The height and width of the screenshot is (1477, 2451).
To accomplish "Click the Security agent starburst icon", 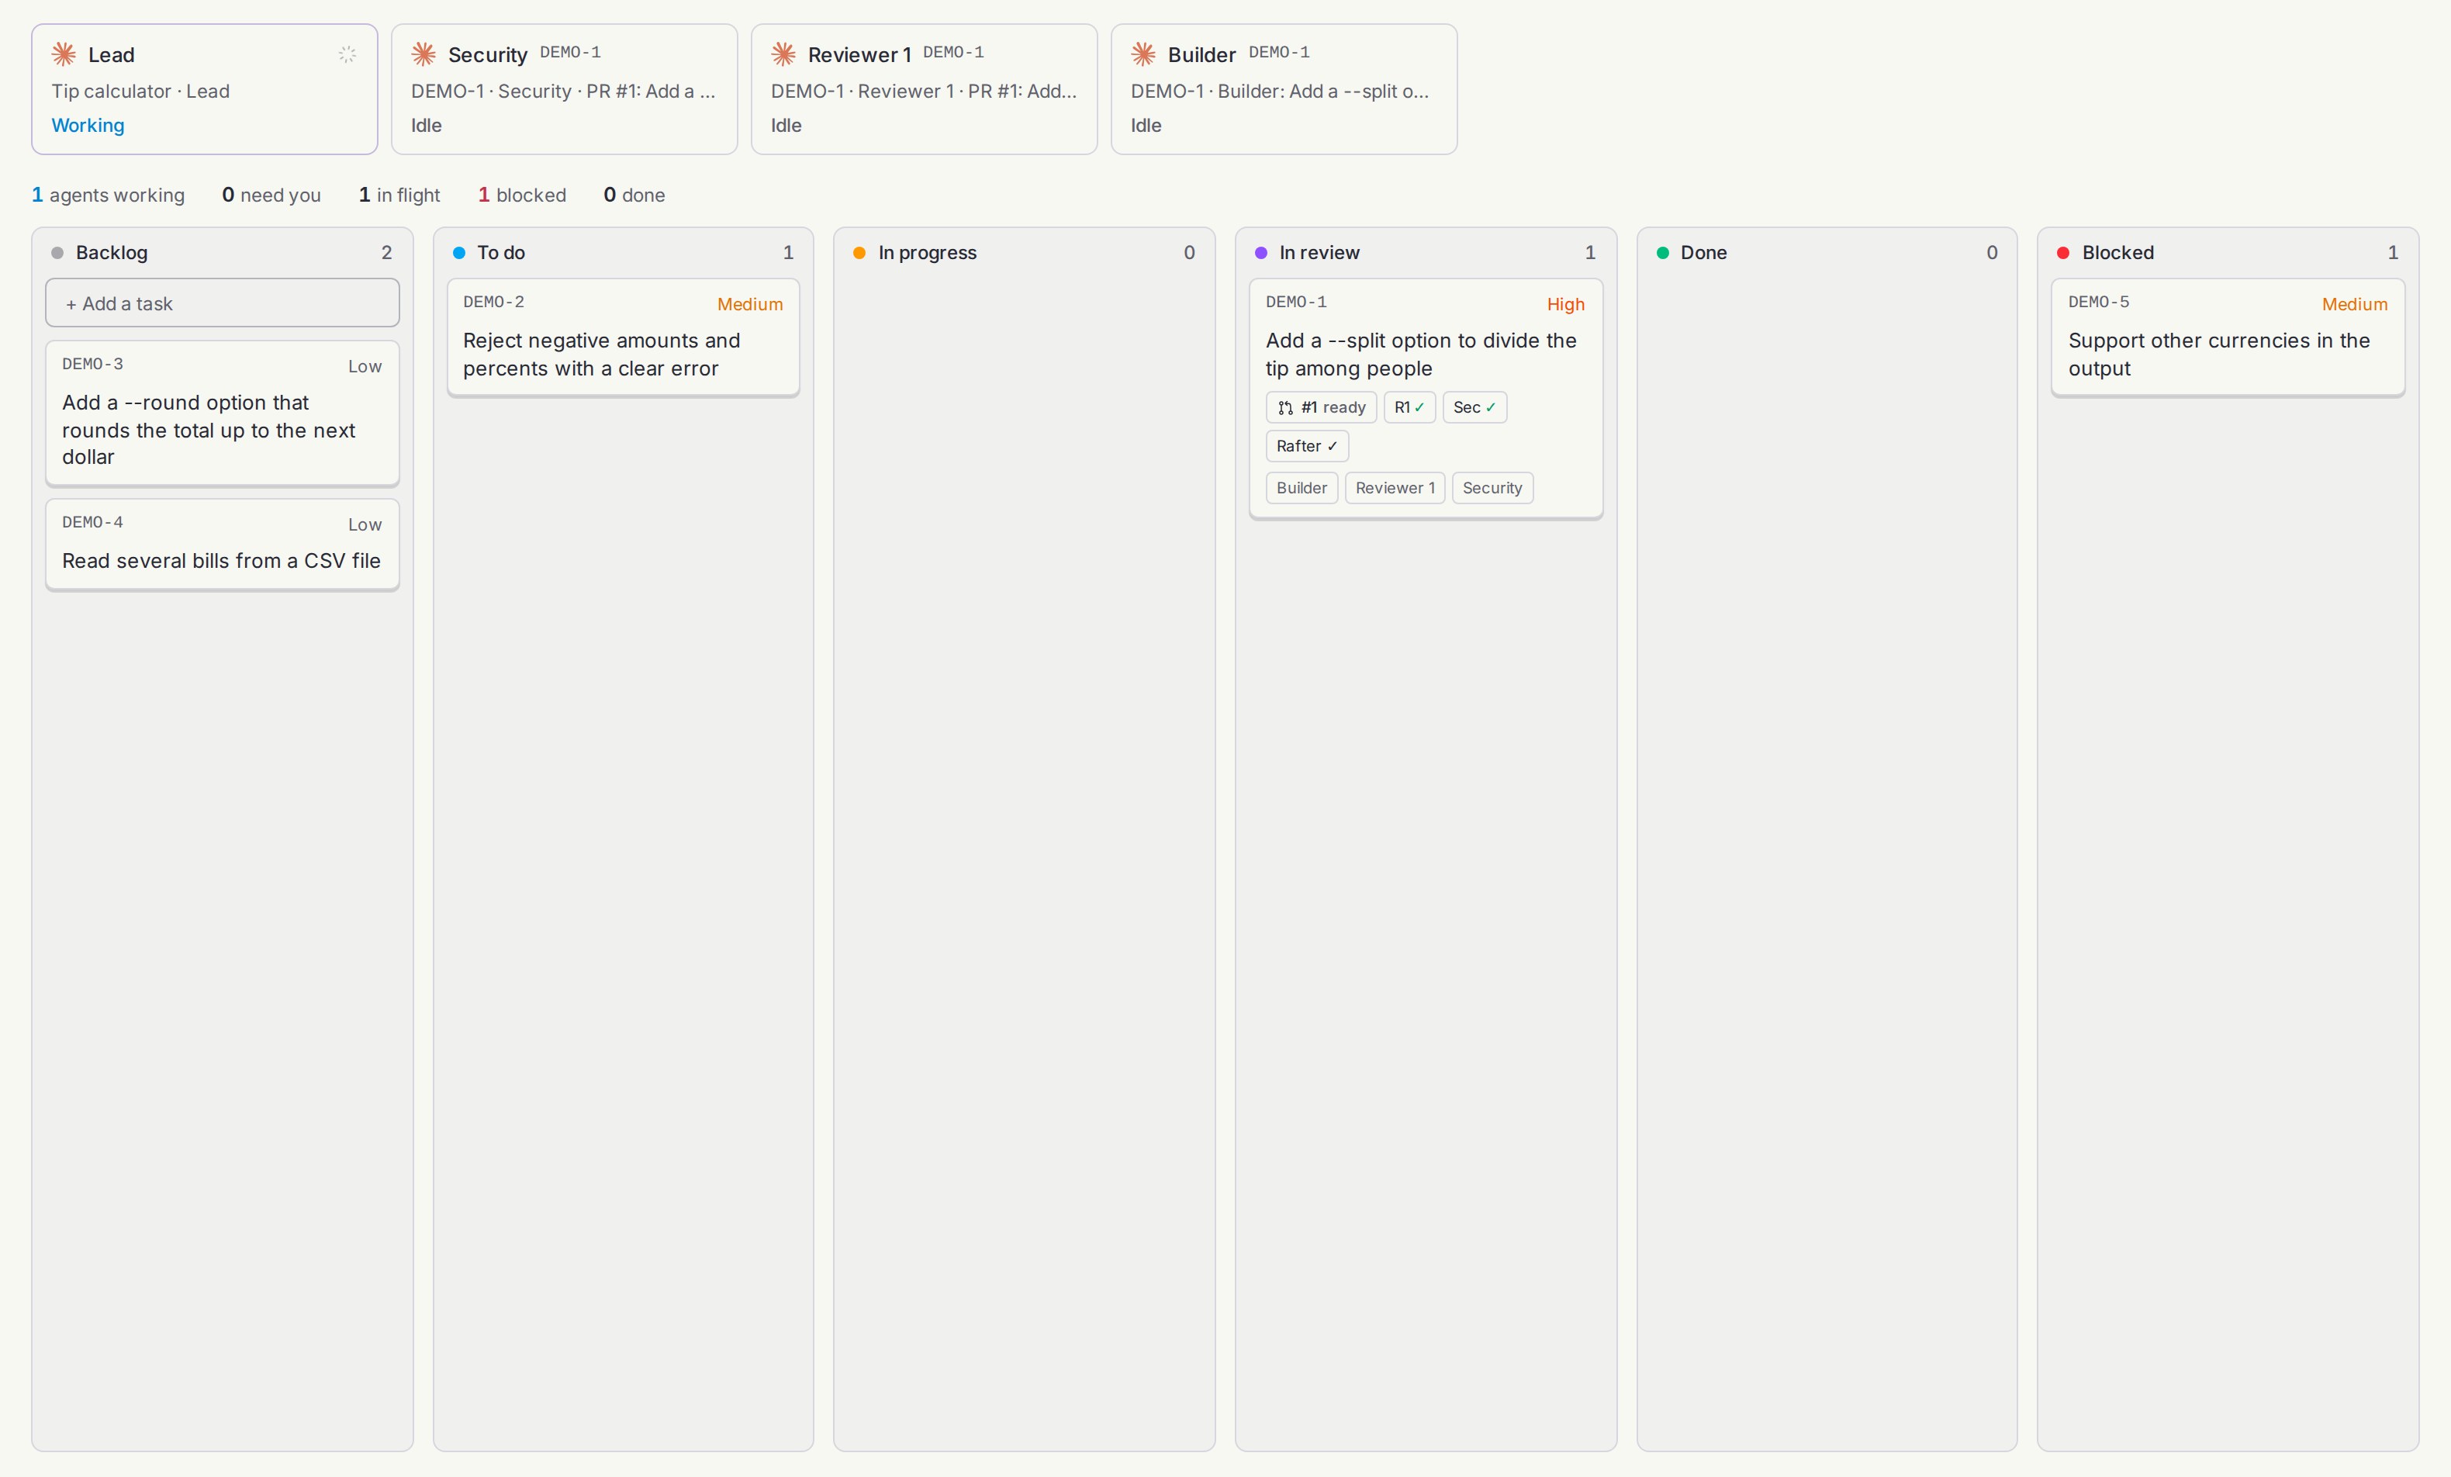I will tap(423, 54).
